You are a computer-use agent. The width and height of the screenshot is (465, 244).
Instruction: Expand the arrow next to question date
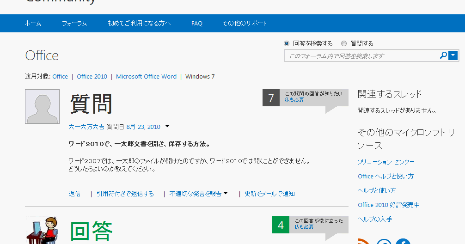coord(167,127)
